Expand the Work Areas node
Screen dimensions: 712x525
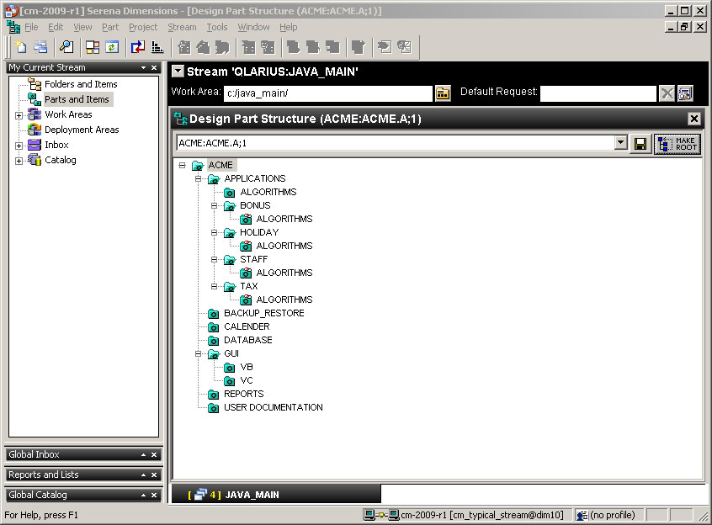[x=19, y=115]
